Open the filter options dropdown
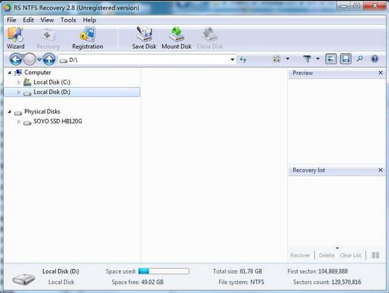Viewport: 389px width, 293px height. pos(310,59)
